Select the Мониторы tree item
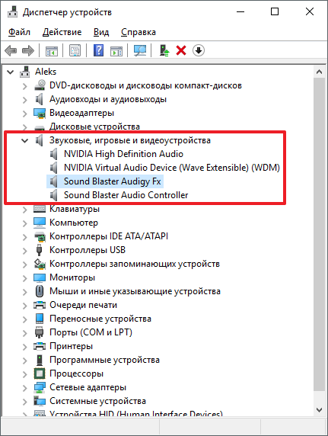328x436 pixels. click(x=72, y=277)
